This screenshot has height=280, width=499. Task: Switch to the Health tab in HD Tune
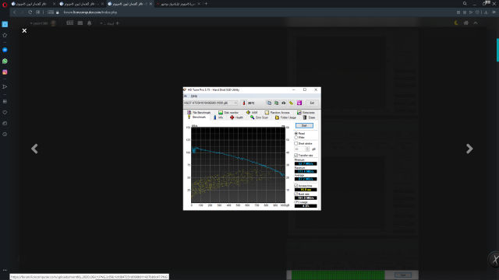click(x=237, y=117)
